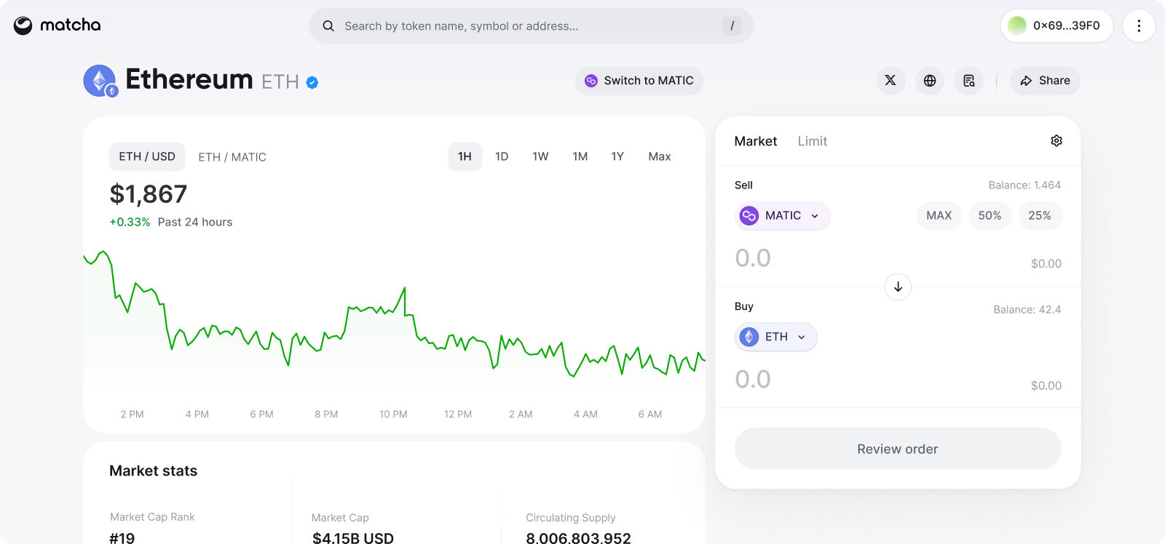Click the sell amount 0.0 input

click(x=753, y=258)
